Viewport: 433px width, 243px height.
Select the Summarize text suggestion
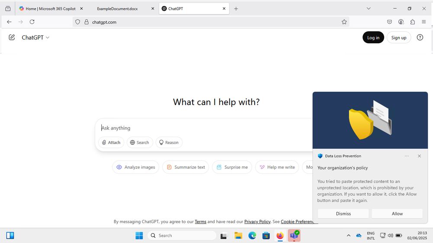coord(186,167)
